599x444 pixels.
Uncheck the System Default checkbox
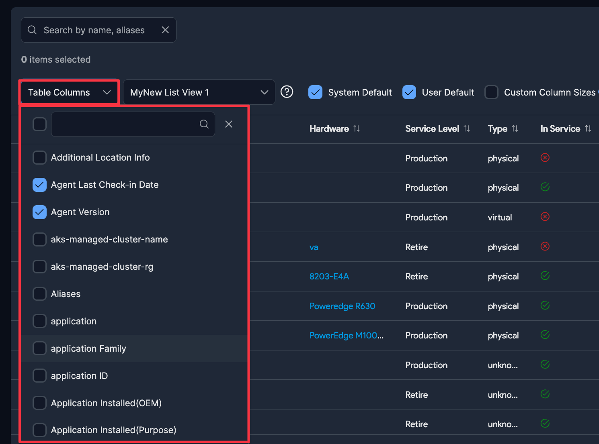316,92
